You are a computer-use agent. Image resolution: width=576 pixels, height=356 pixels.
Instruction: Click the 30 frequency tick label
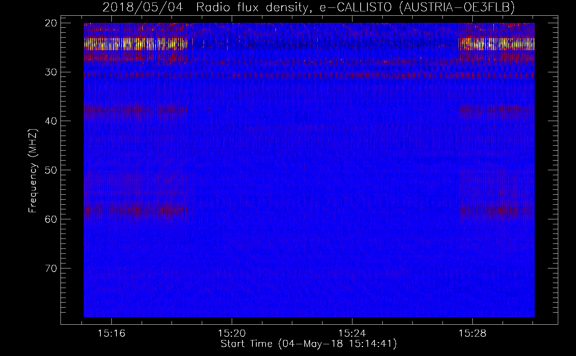pos(51,72)
